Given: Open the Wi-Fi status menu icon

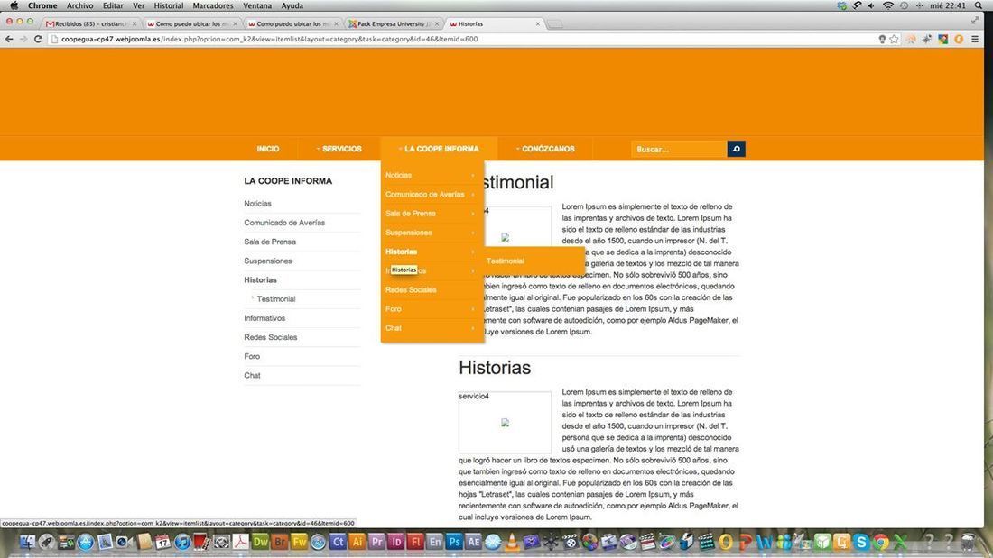Looking at the screenshot, I should pos(888,5).
